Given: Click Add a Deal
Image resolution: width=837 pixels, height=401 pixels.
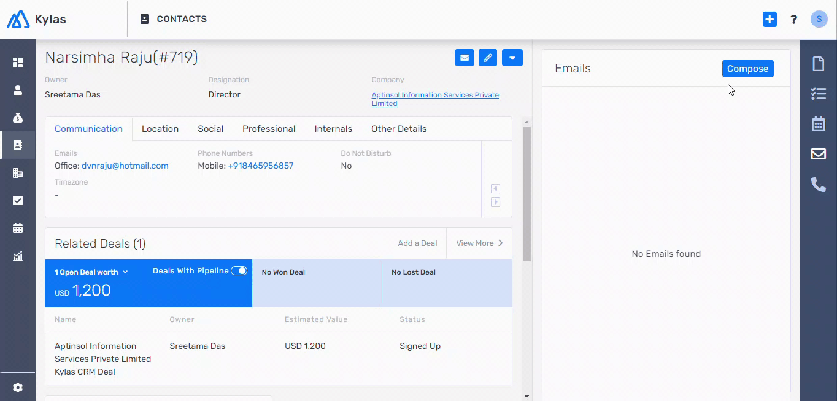Looking at the screenshot, I should [417, 243].
